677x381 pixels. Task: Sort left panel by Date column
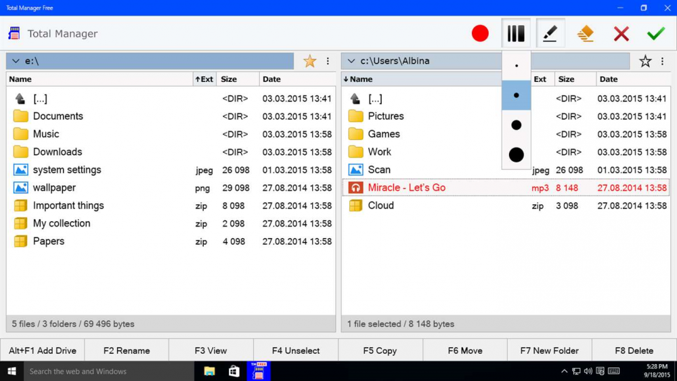[x=297, y=79]
